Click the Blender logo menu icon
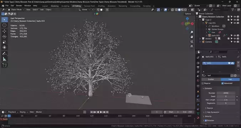Image resolution: width=241 pixels, height=128 pixels. 3,6
